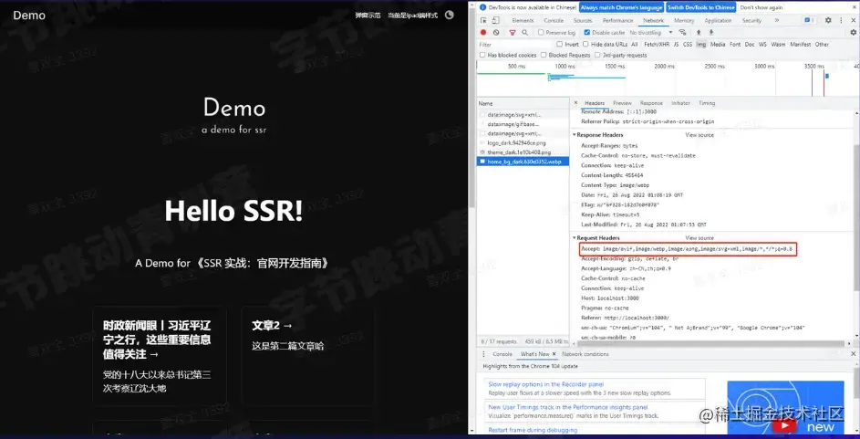Select the theme_dark.1e10b408.png request
860x439 pixels.
pyautogui.click(x=523, y=152)
